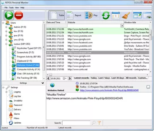This screenshot has height=131, width=154.
Task: Open the Website filter dropdown
Action: (x=122, y=26)
